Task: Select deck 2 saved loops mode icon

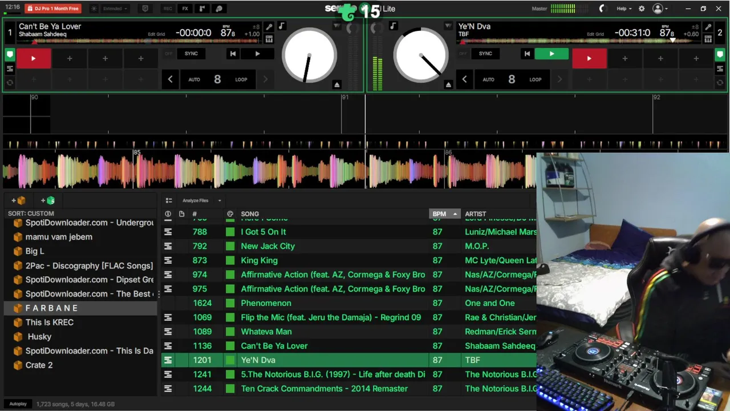Action: pos(720,68)
